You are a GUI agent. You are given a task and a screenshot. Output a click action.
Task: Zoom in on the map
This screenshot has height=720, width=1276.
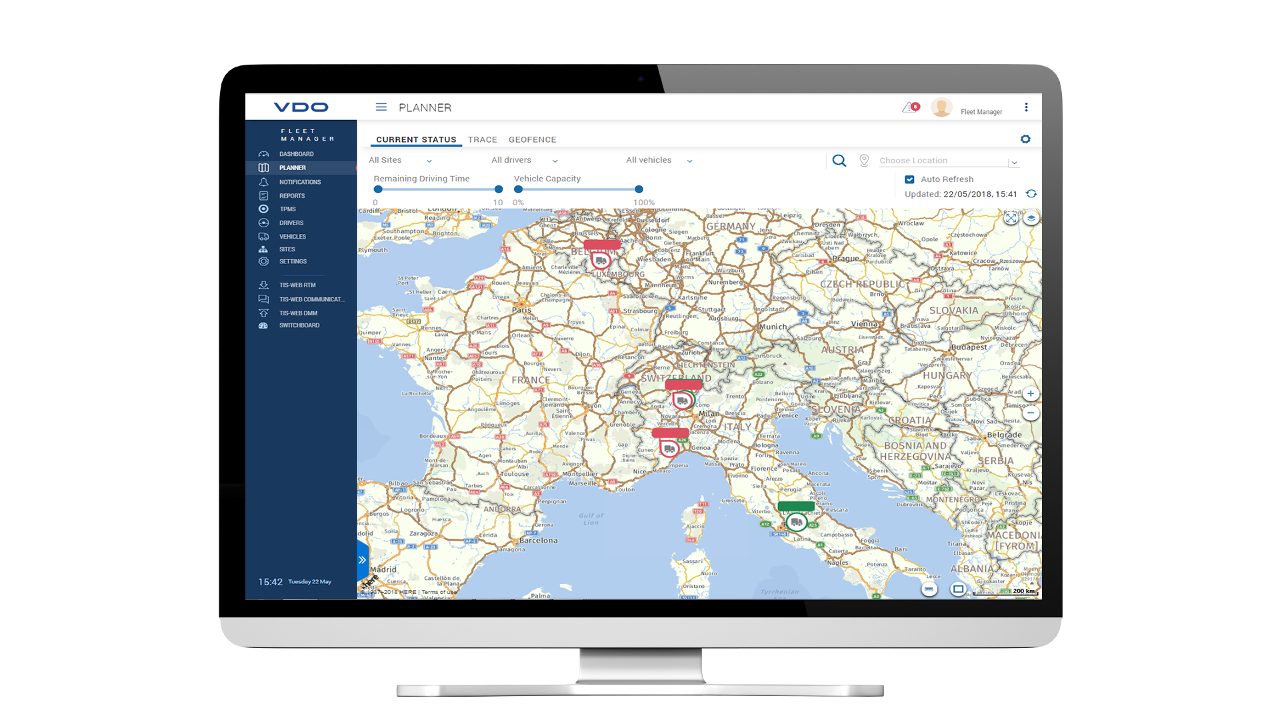[x=1031, y=394]
